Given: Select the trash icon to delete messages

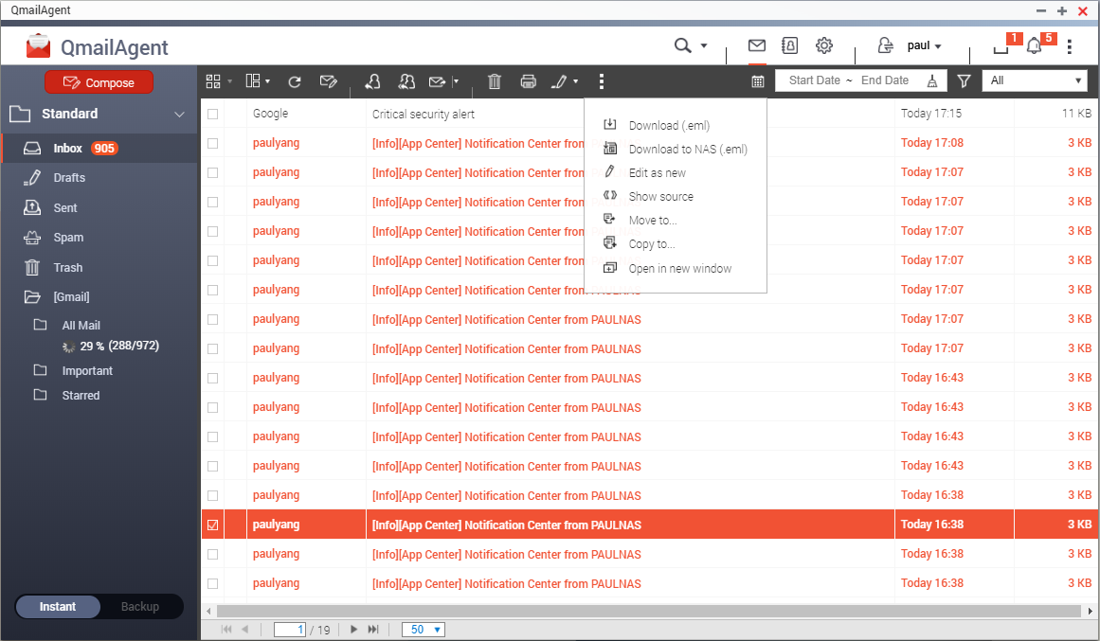Looking at the screenshot, I should 494,82.
